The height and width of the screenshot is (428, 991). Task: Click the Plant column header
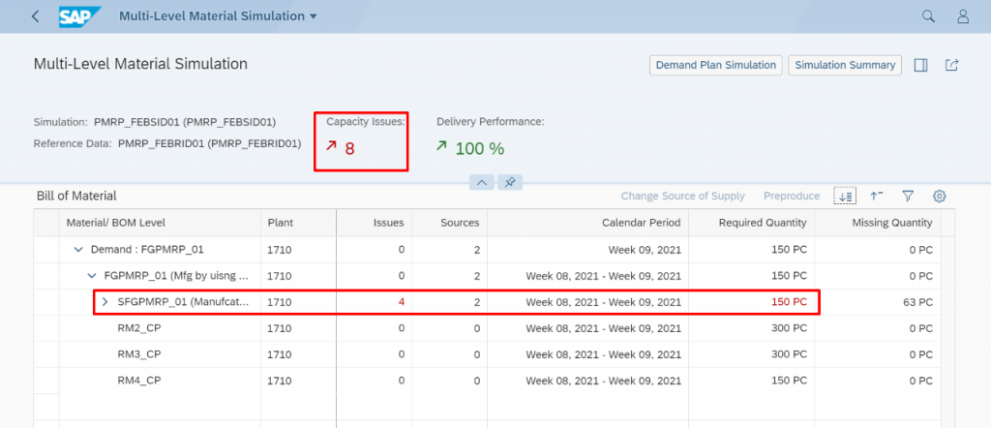click(x=298, y=223)
